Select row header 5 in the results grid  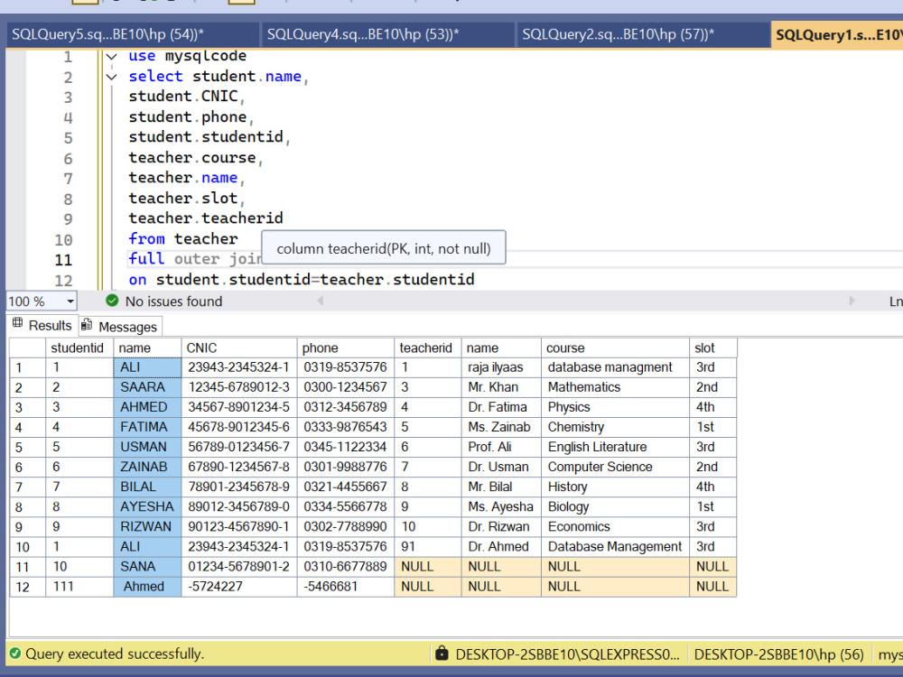tap(28, 448)
